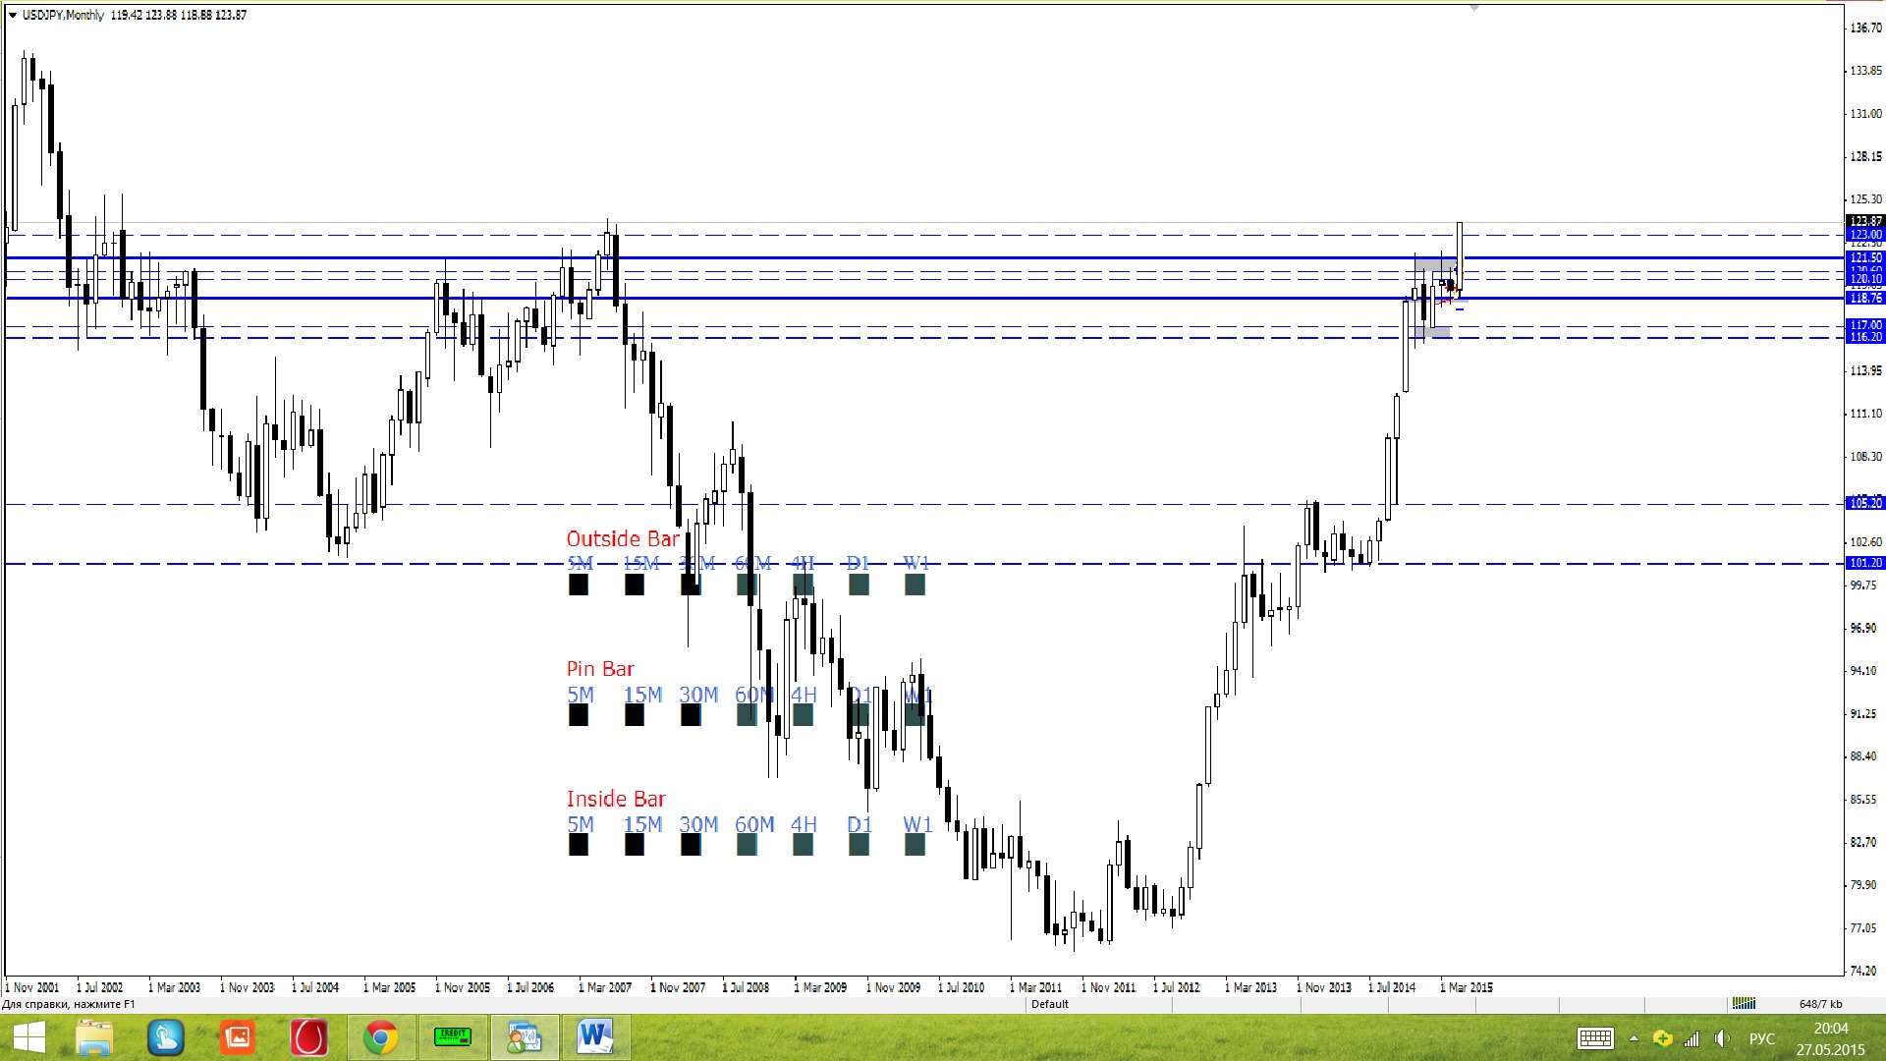Viewport: 1886px width, 1061px height.
Task: Open File Explorer from the taskbar
Action: tap(94, 1037)
